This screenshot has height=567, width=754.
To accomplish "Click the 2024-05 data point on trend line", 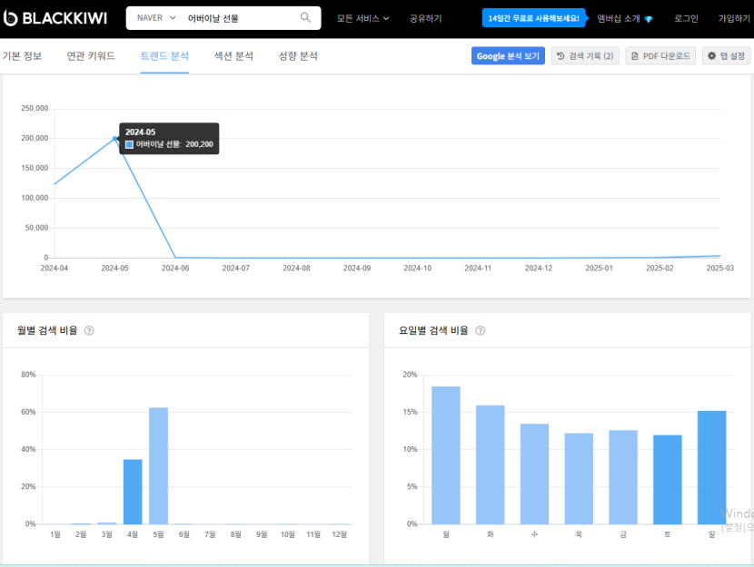I will [114, 138].
